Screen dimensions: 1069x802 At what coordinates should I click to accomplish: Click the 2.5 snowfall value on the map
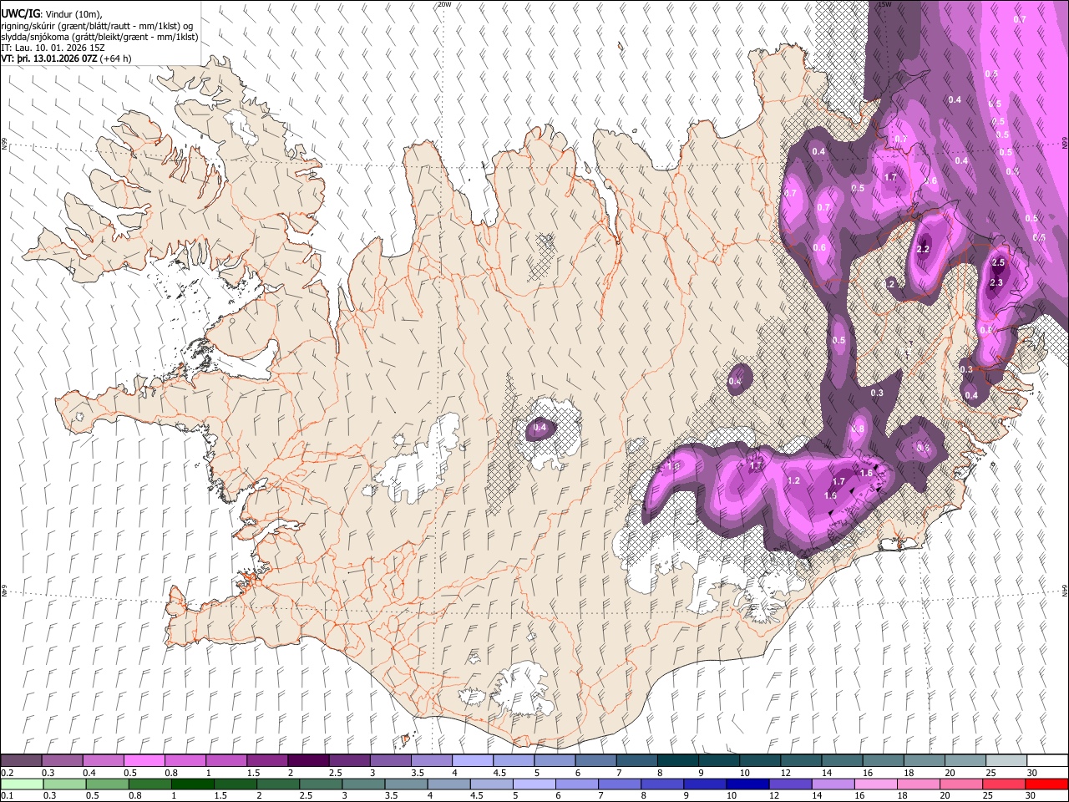(x=998, y=262)
